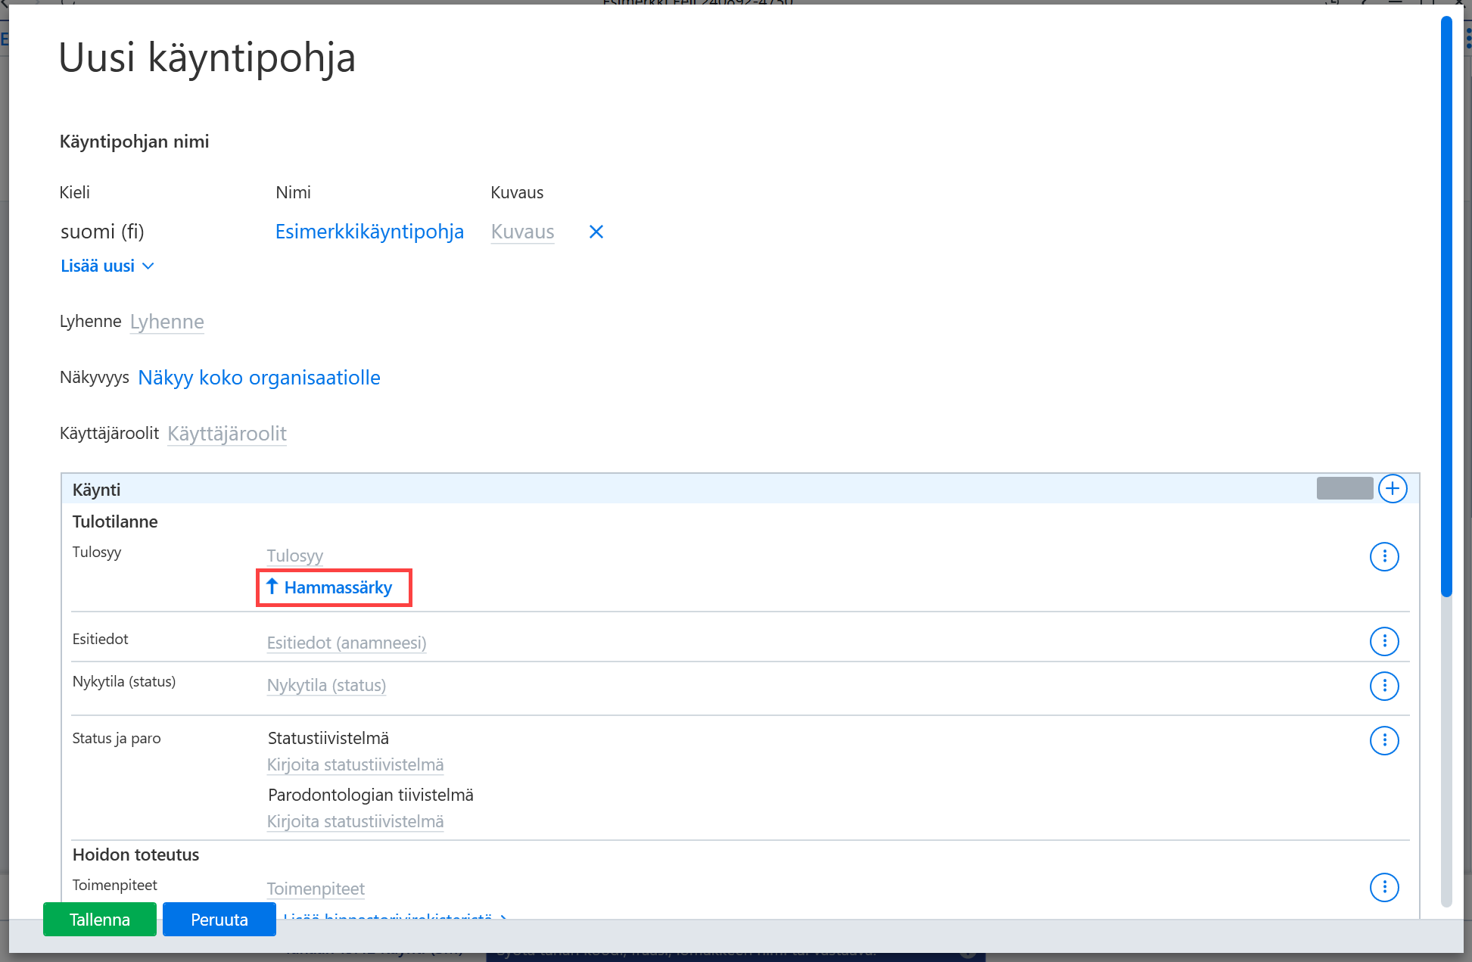Image resolution: width=1472 pixels, height=962 pixels.
Task: Click Kirjoita statustiivistelmä under Parodontologian tiivistelmä
Action: [355, 821]
